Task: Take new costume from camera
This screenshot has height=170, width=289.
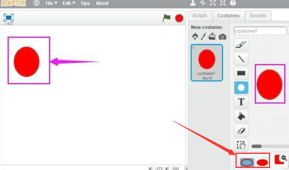Action: click(223, 37)
